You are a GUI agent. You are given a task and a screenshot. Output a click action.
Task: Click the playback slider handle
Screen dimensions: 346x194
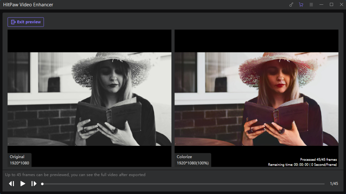click(42, 184)
